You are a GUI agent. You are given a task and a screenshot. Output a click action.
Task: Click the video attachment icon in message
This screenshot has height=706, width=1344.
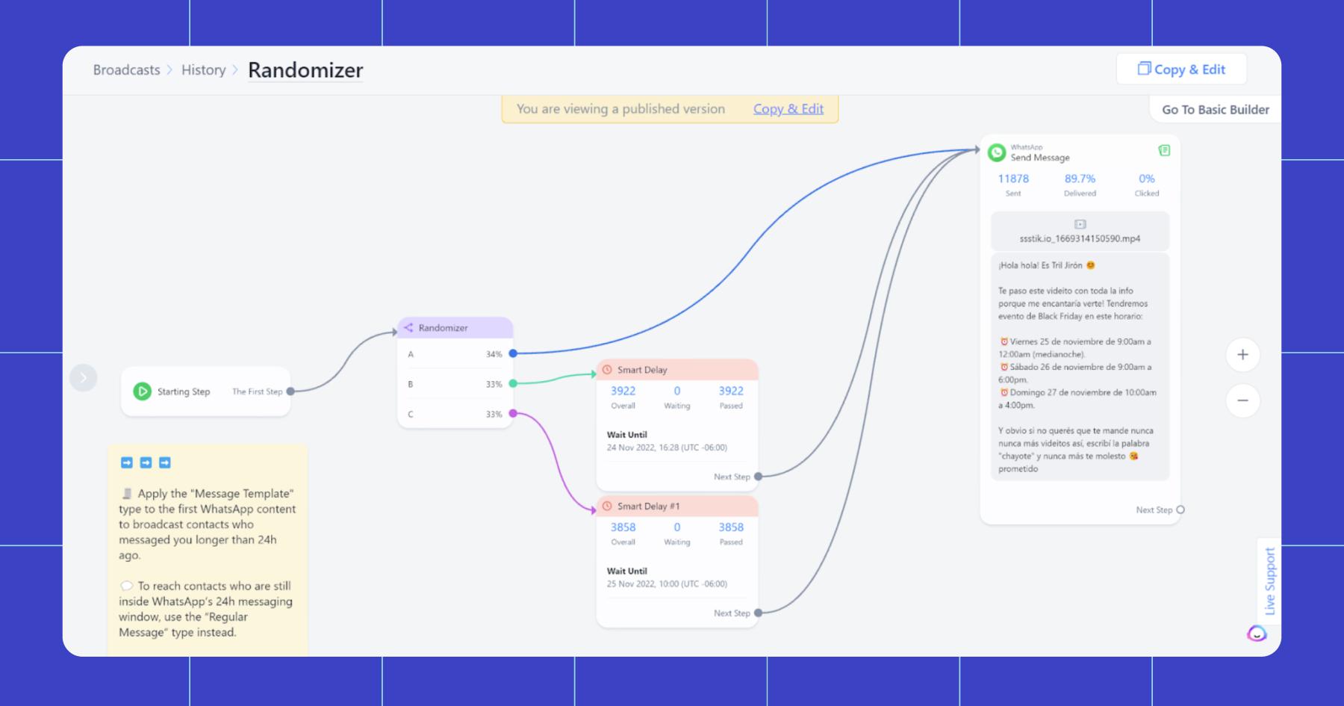(1080, 224)
